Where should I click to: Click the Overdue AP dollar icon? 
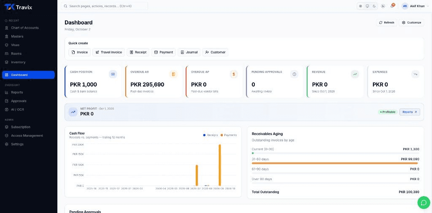pos(234,74)
